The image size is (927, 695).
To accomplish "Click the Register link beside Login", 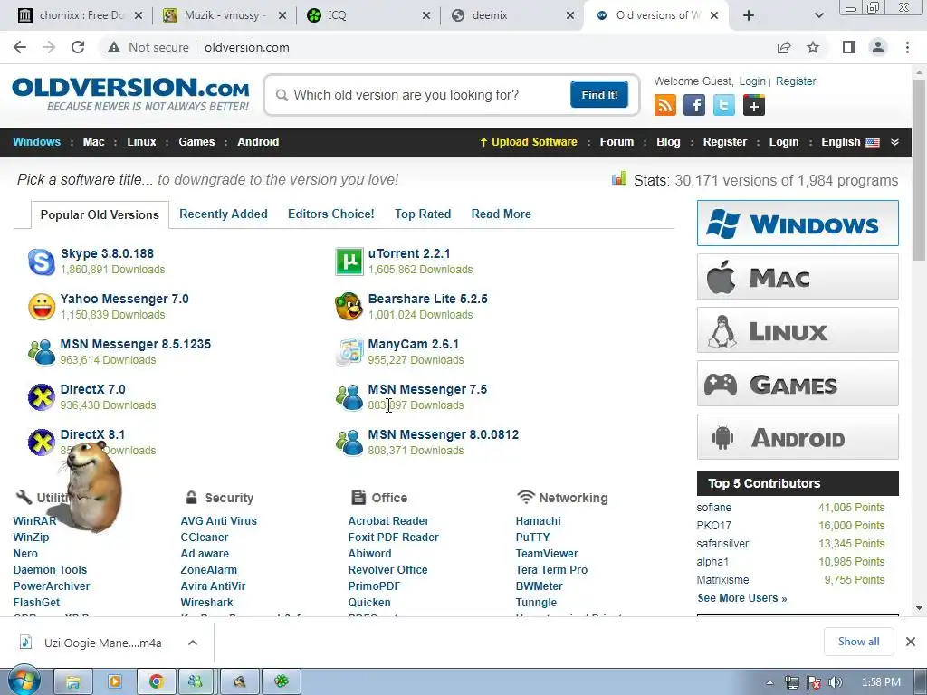I will pos(796,81).
